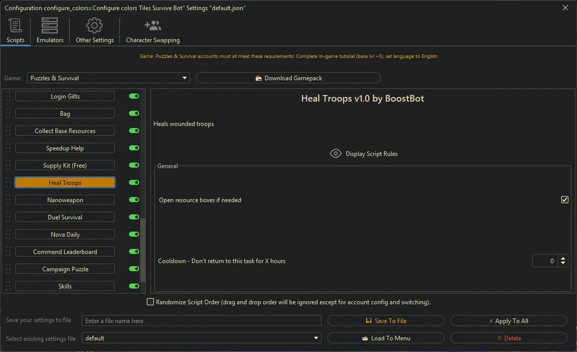The image size is (577, 352).
Task: Click drag handle beside Login Gifts
Action: 8,97
